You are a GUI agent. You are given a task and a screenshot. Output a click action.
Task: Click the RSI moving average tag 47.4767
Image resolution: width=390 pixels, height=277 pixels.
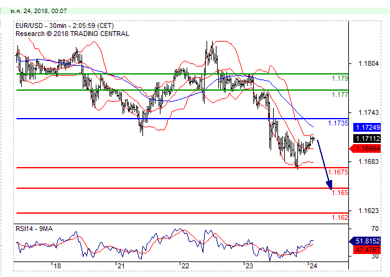(x=367, y=250)
